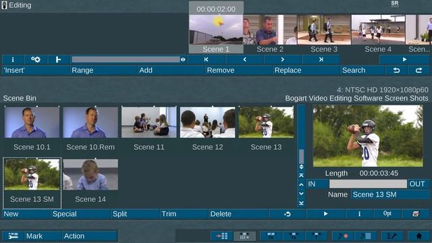Open the archive box icon

416,214
